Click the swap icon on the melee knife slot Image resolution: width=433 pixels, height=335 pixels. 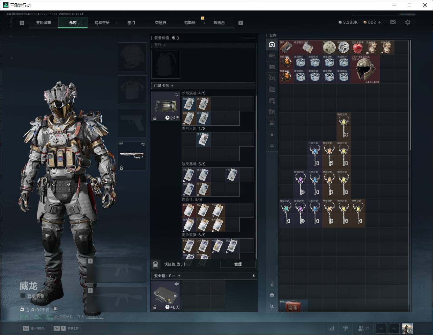[x=143, y=145]
